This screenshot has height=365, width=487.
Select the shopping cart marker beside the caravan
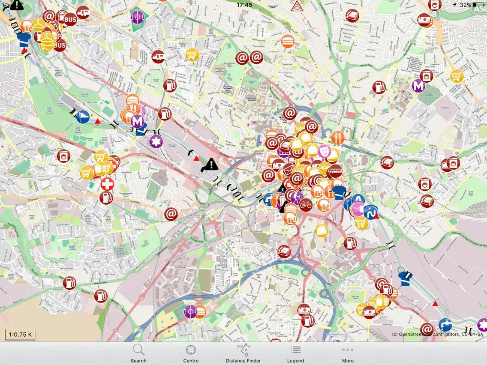pos(192,55)
